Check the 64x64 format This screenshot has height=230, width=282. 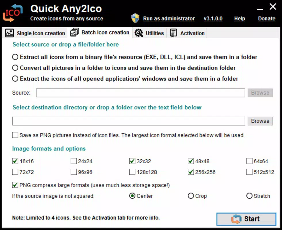coord(250,161)
